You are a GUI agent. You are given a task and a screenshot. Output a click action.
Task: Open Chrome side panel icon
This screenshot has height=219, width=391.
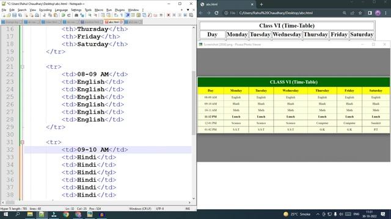(370, 13)
